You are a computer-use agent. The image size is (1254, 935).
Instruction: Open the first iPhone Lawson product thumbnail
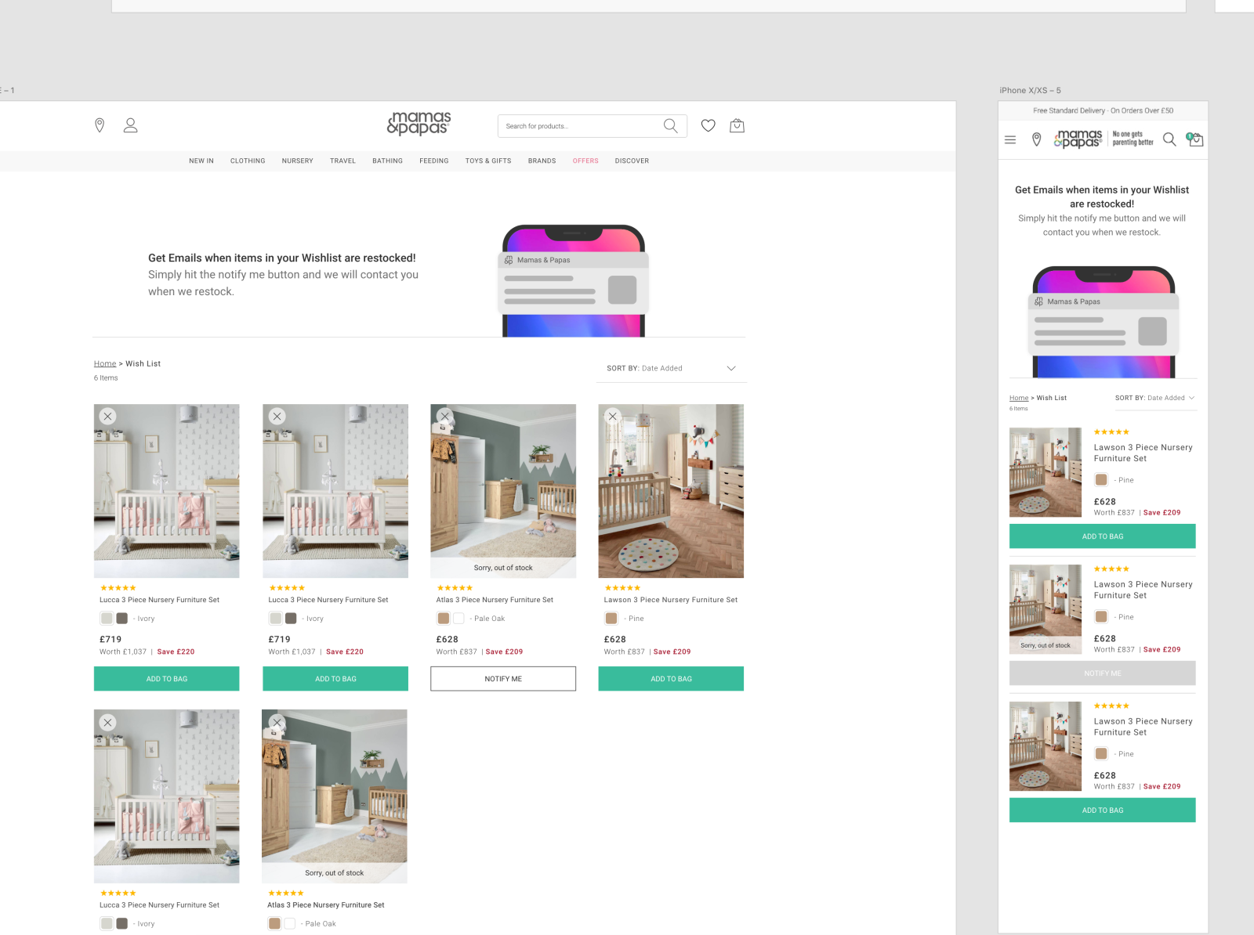click(1046, 472)
